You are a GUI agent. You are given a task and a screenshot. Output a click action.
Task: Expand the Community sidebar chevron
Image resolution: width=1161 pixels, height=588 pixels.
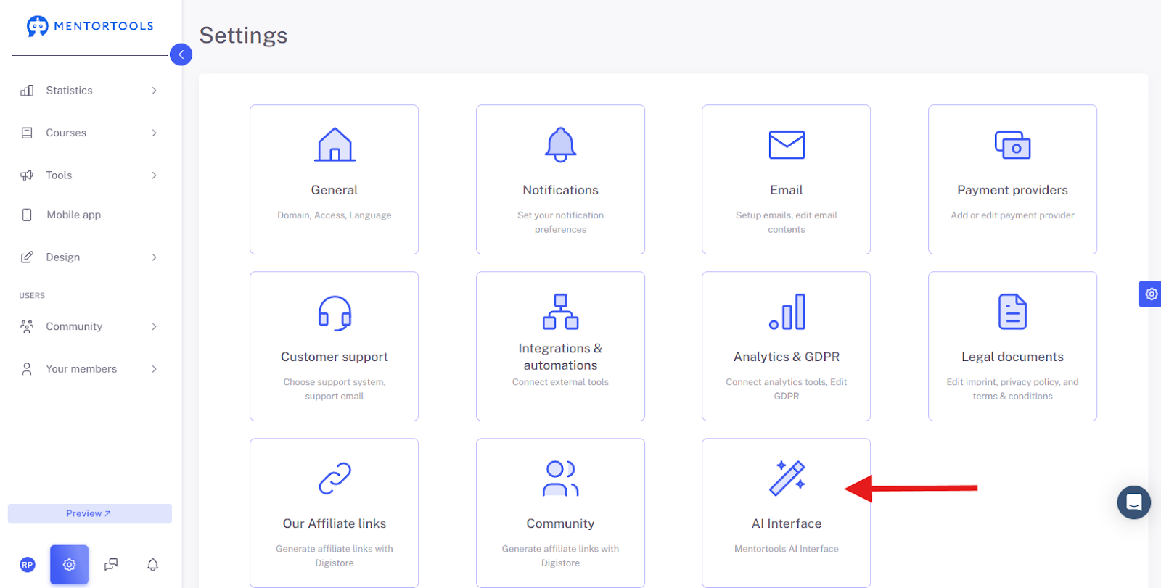(x=154, y=326)
